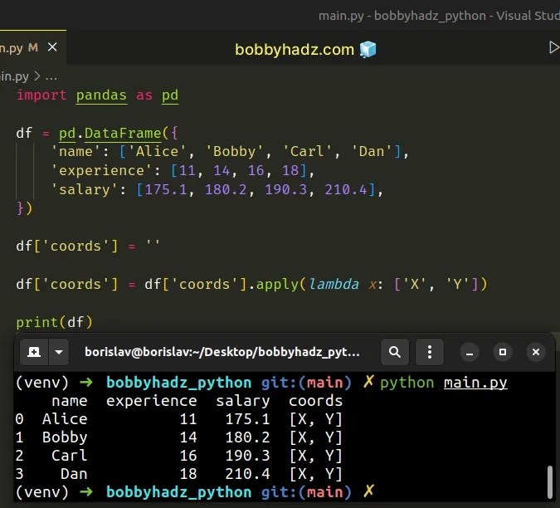560x508 pixels.
Task: Open terminal three-dot menu
Action: [430, 352]
